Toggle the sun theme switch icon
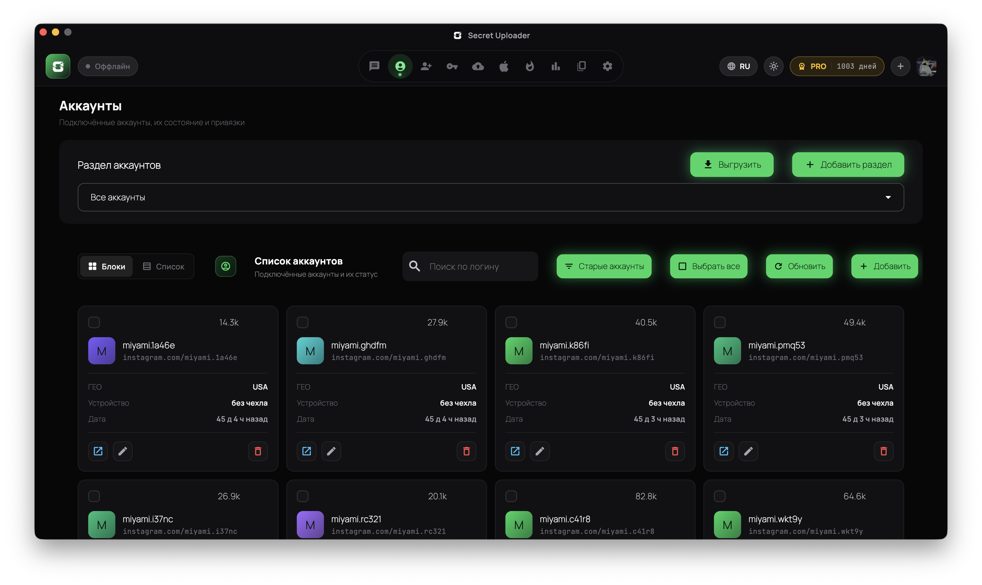Screen dimensions: 982x585 [x=774, y=66]
